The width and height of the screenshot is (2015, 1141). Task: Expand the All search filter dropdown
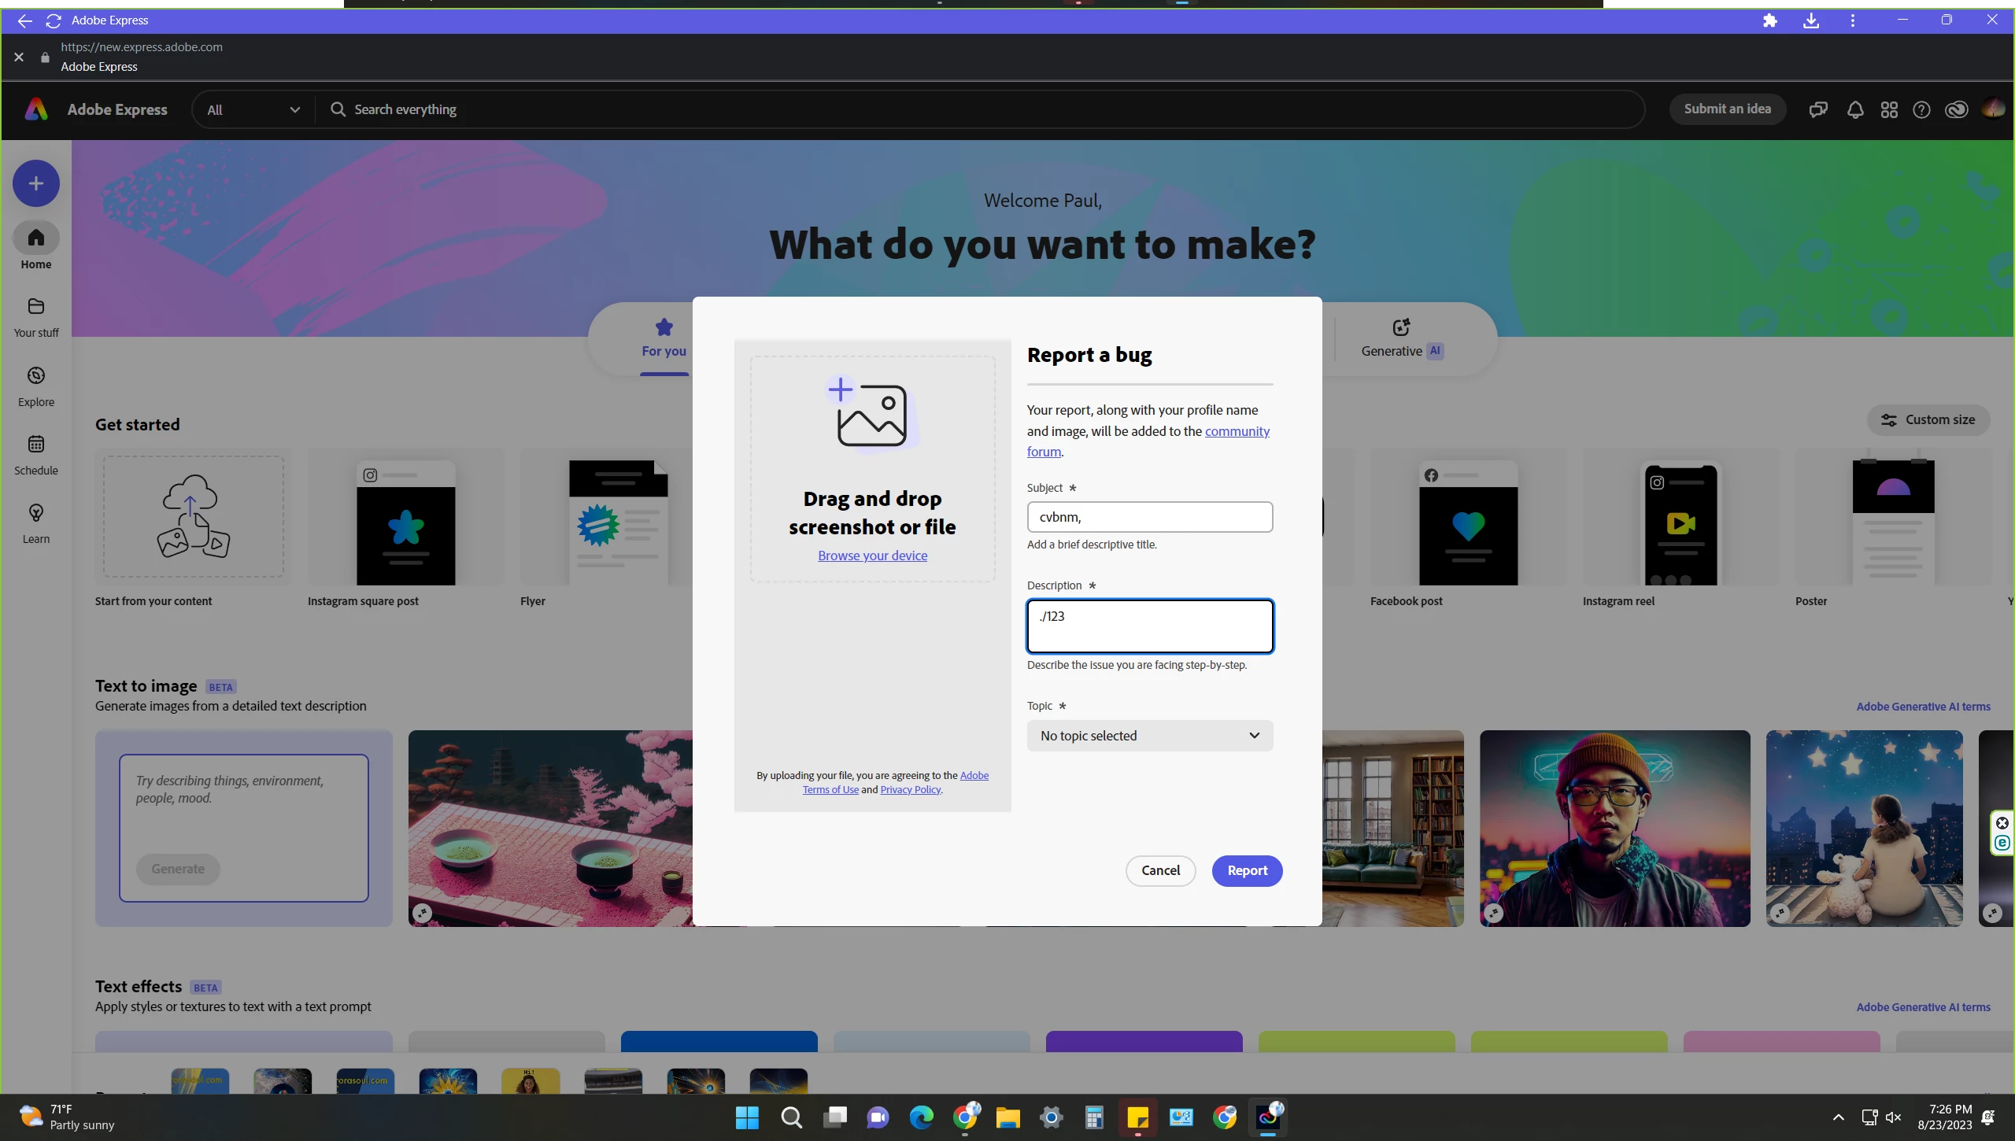[253, 110]
